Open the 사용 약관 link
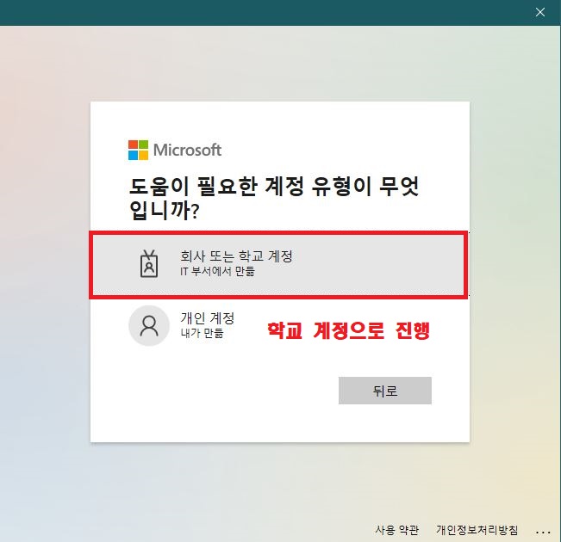561x542 pixels. 396,530
